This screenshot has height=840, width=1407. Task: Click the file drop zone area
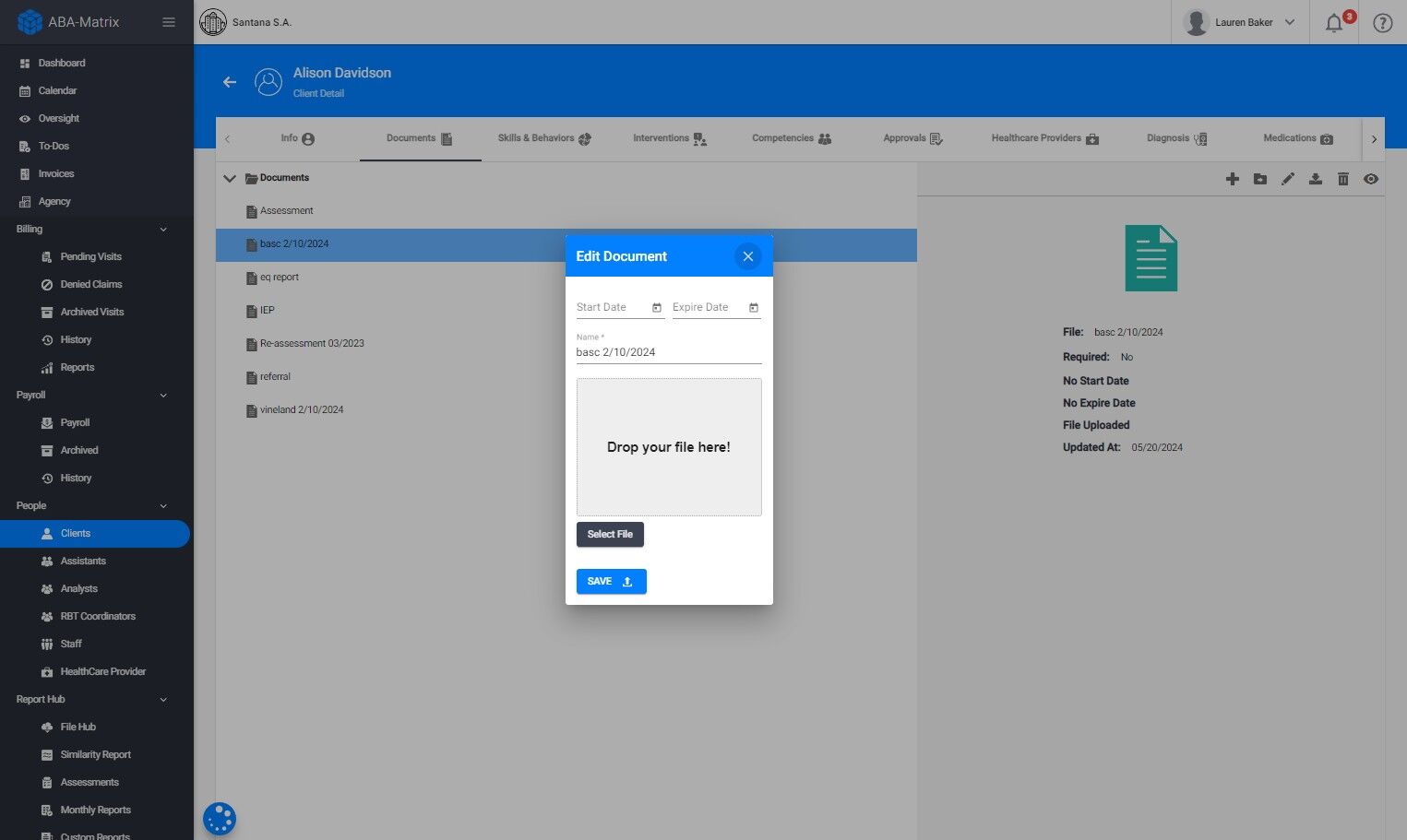tap(669, 447)
